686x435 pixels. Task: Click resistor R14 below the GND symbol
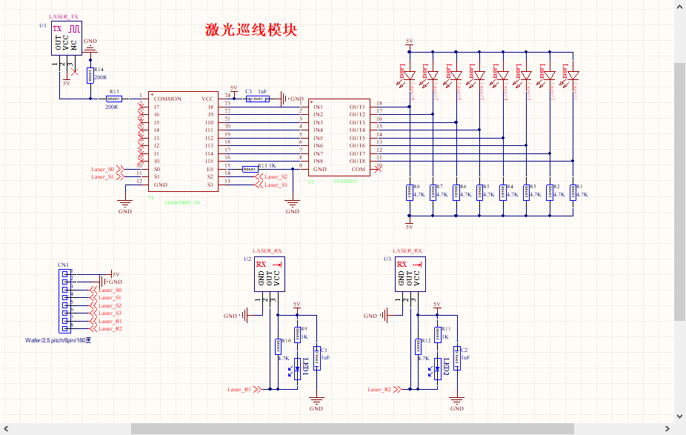[x=90, y=75]
